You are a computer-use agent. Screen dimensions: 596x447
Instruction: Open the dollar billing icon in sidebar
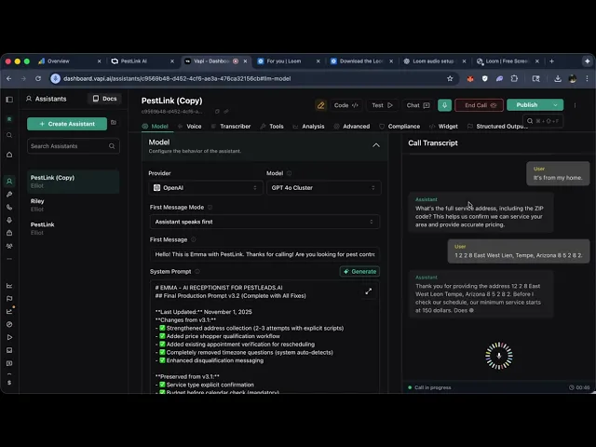pos(9,383)
